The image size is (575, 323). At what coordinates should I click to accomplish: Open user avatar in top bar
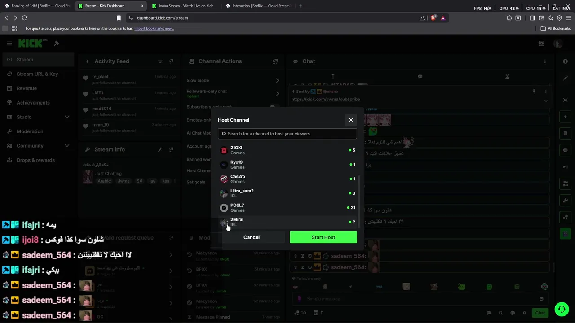(558, 44)
